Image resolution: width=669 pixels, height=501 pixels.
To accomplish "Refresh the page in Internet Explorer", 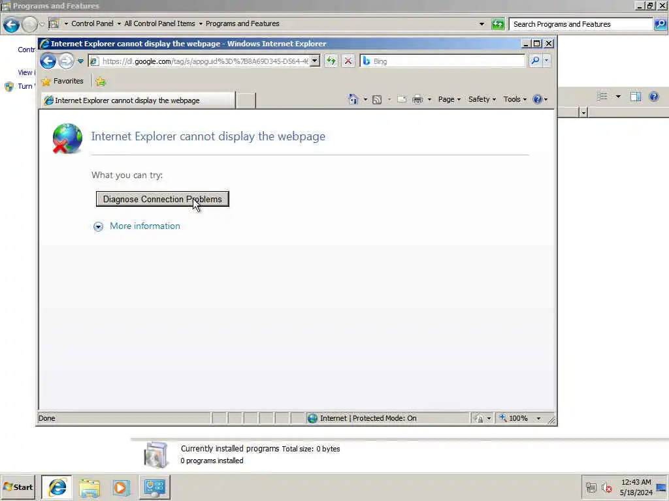I will click(x=331, y=61).
